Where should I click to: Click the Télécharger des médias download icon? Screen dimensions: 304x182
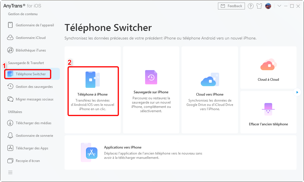coord(10,123)
